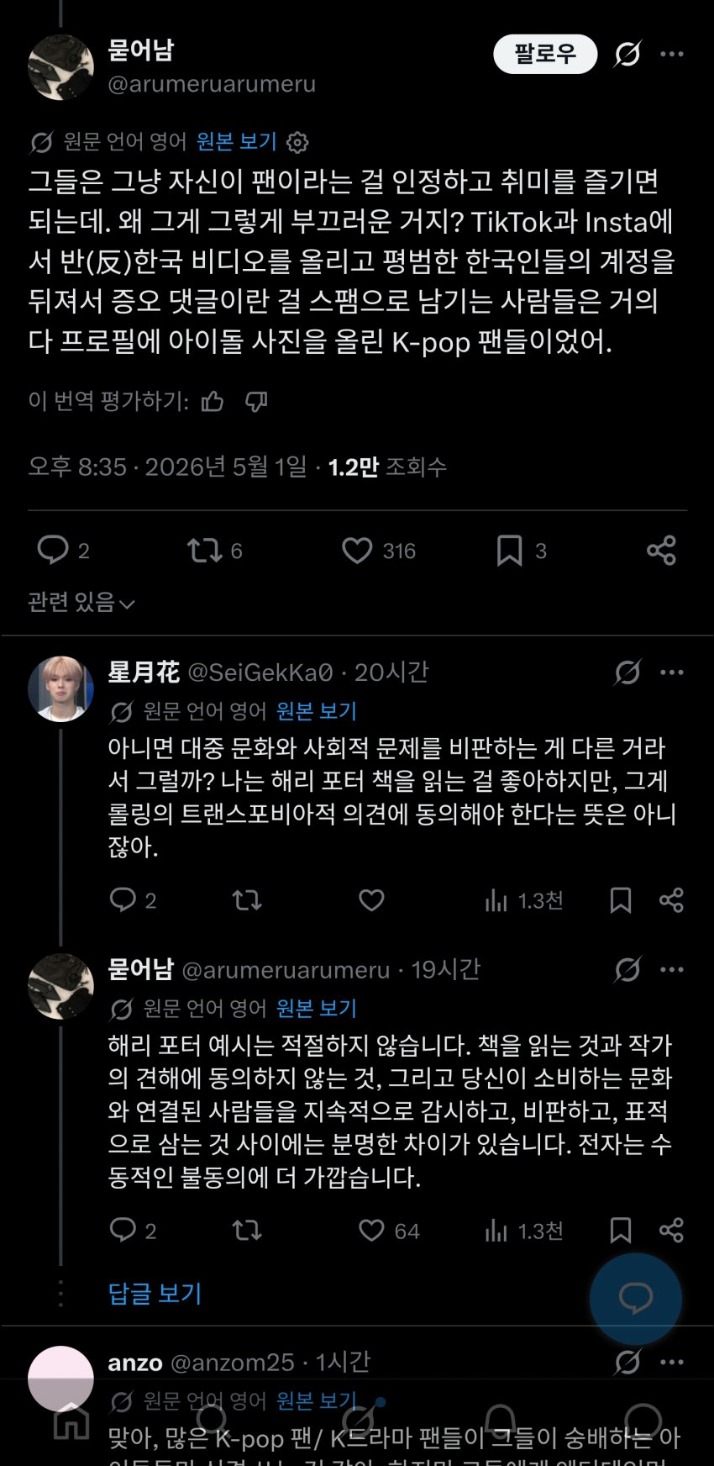The image size is (714, 1466).
Task: Open translation settings gear icon
Action: [297, 142]
